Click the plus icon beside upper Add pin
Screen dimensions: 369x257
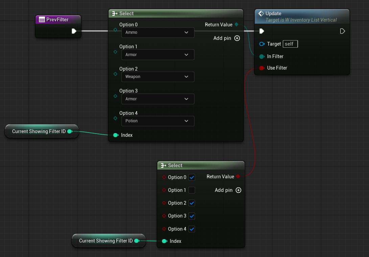tap(237, 38)
